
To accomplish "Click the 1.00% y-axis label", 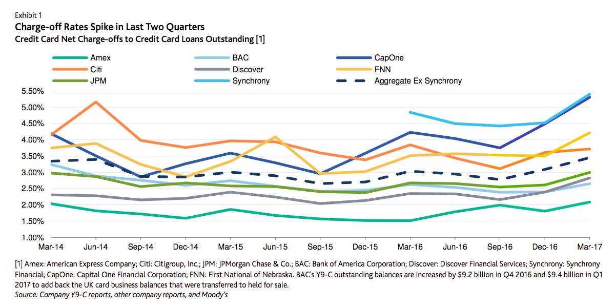I will point(33,238).
